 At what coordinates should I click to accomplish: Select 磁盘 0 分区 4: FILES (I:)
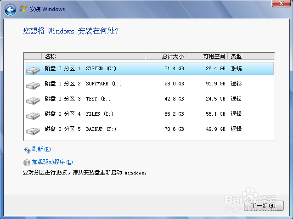(149, 114)
